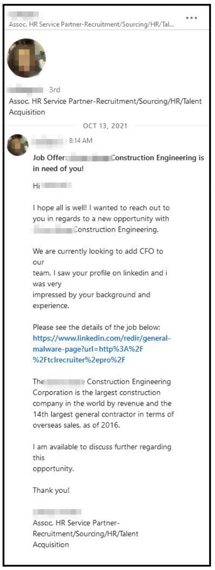Click the small sender avatar beside the message
The width and height of the screenshot is (215, 570).
(18, 145)
